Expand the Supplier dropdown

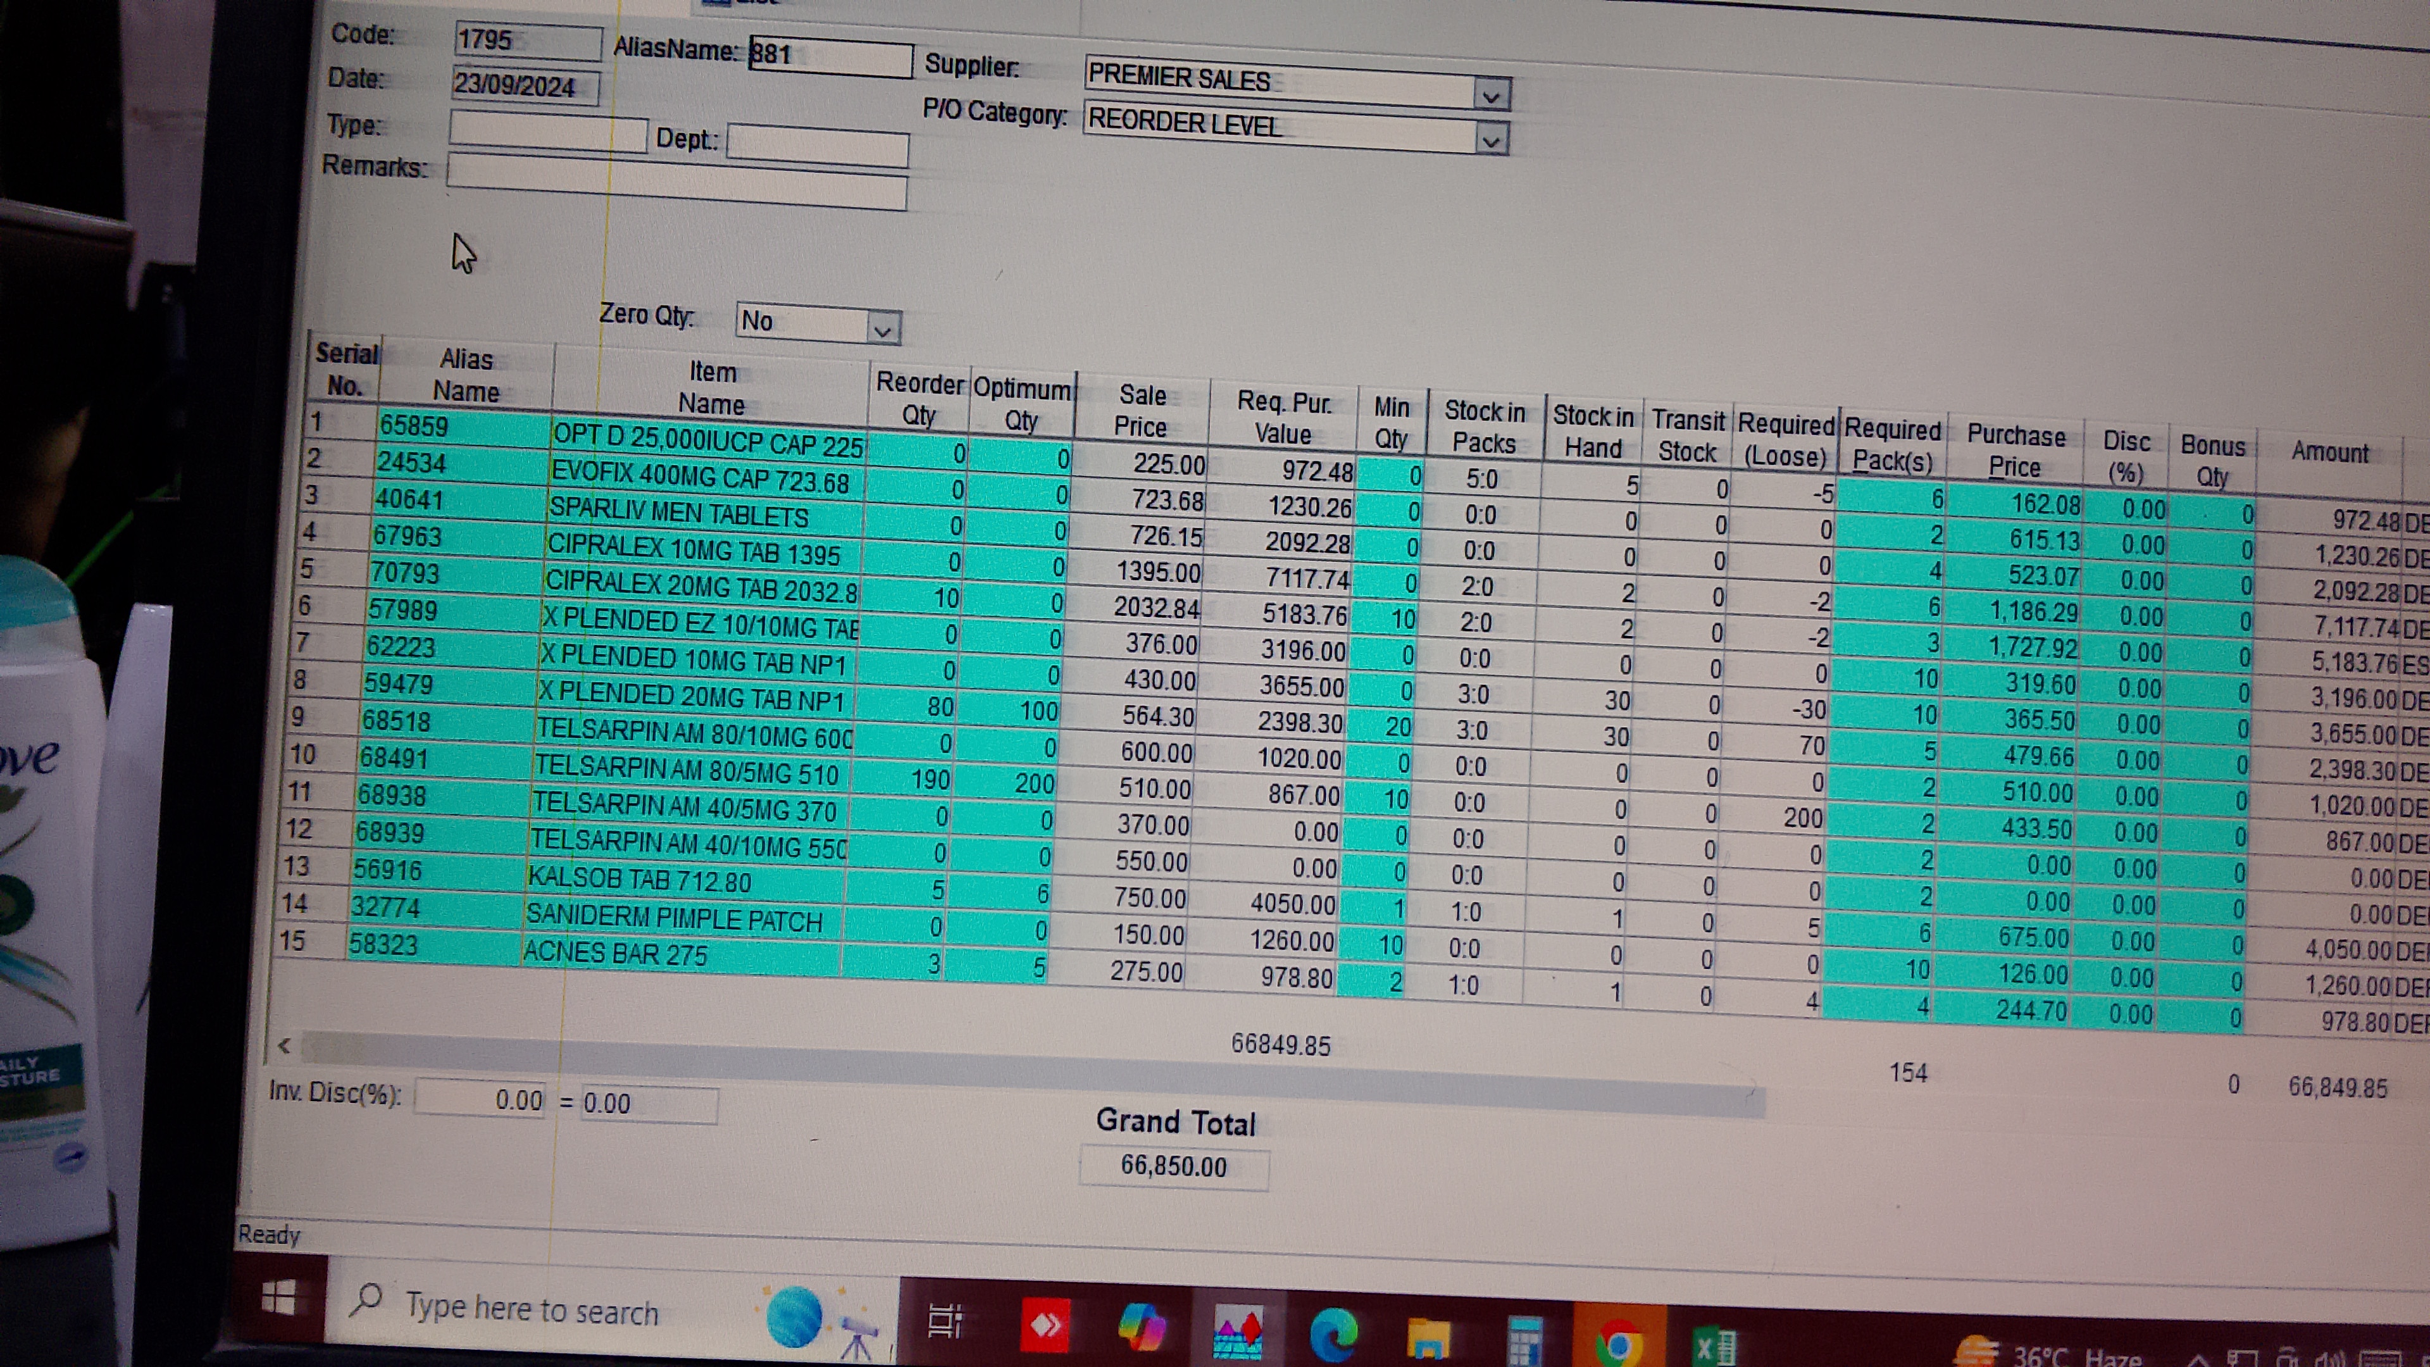pyautogui.click(x=1490, y=96)
